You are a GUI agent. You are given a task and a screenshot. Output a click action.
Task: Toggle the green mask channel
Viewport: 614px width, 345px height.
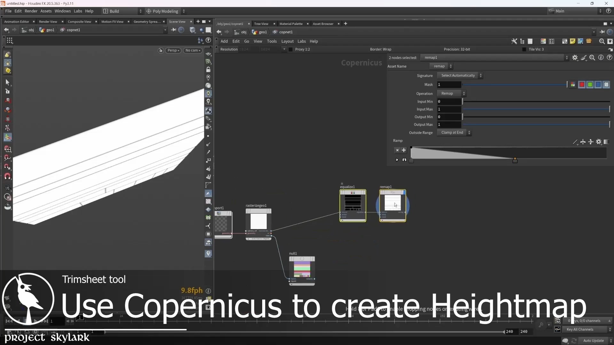[x=590, y=85]
